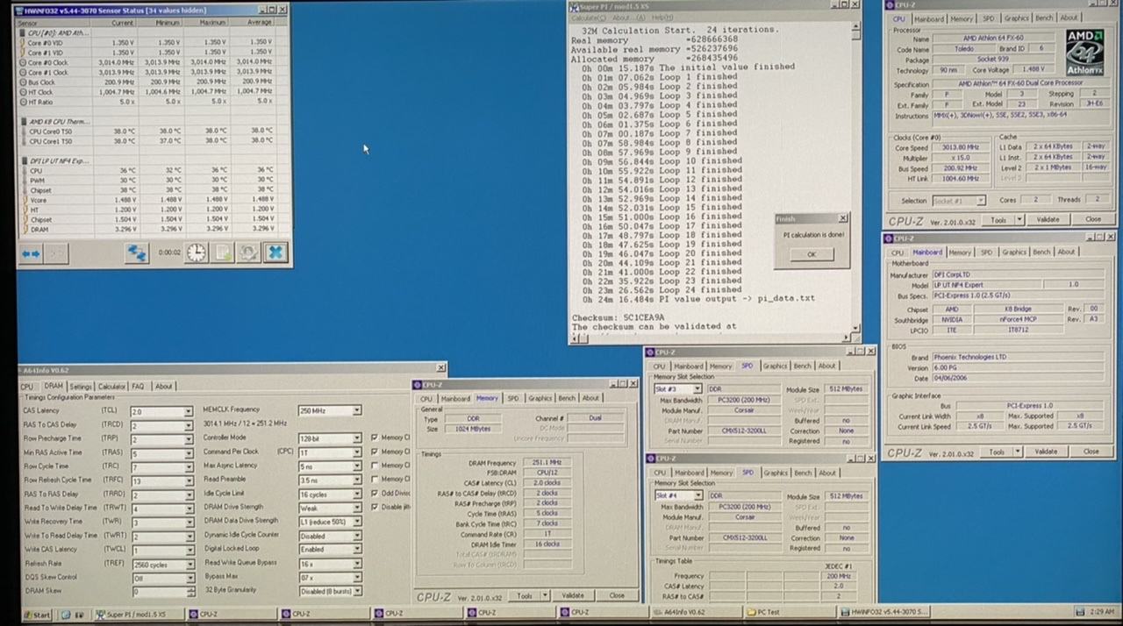
Task: Open Read Write Queue Bypass dropdown
Action: (356, 564)
